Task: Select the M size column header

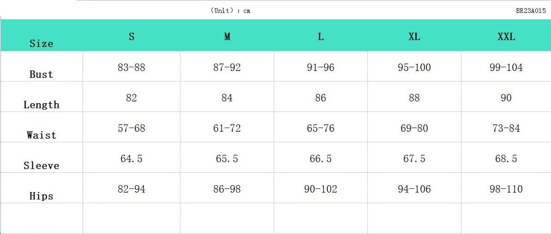Action: click(x=227, y=37)
